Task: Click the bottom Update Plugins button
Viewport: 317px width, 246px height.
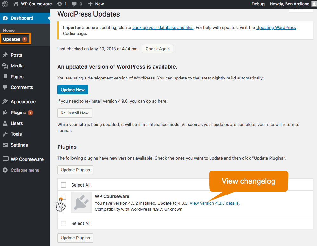Action: point(75,238)
